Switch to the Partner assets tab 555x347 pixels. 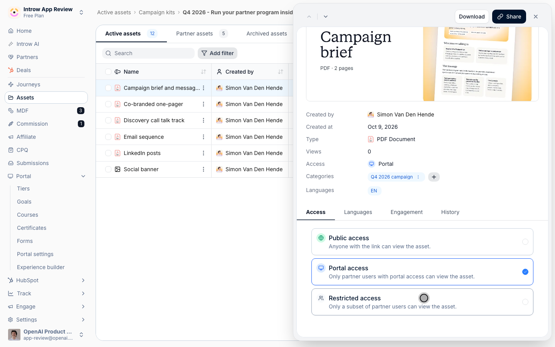[x=202, y=34]
